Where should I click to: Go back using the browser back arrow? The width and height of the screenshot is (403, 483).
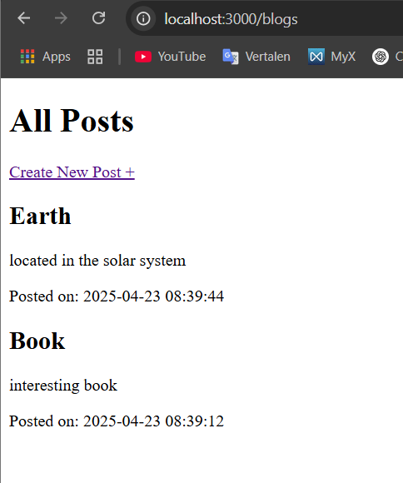pyautogui.click(x=23, y=18)
